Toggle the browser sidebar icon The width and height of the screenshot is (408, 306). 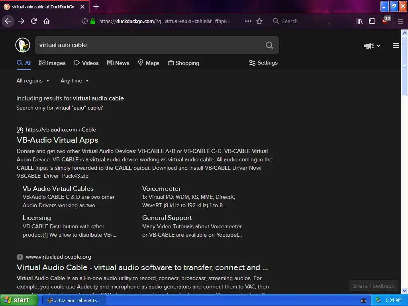[x=372, y=21]
